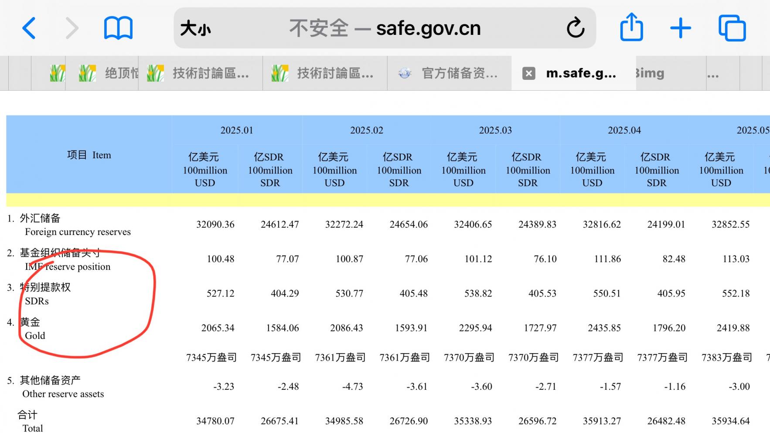The width and height of the screenshot is (770, 433).
Task: Close the m.safe.g... tab
Action: point(528,74)
